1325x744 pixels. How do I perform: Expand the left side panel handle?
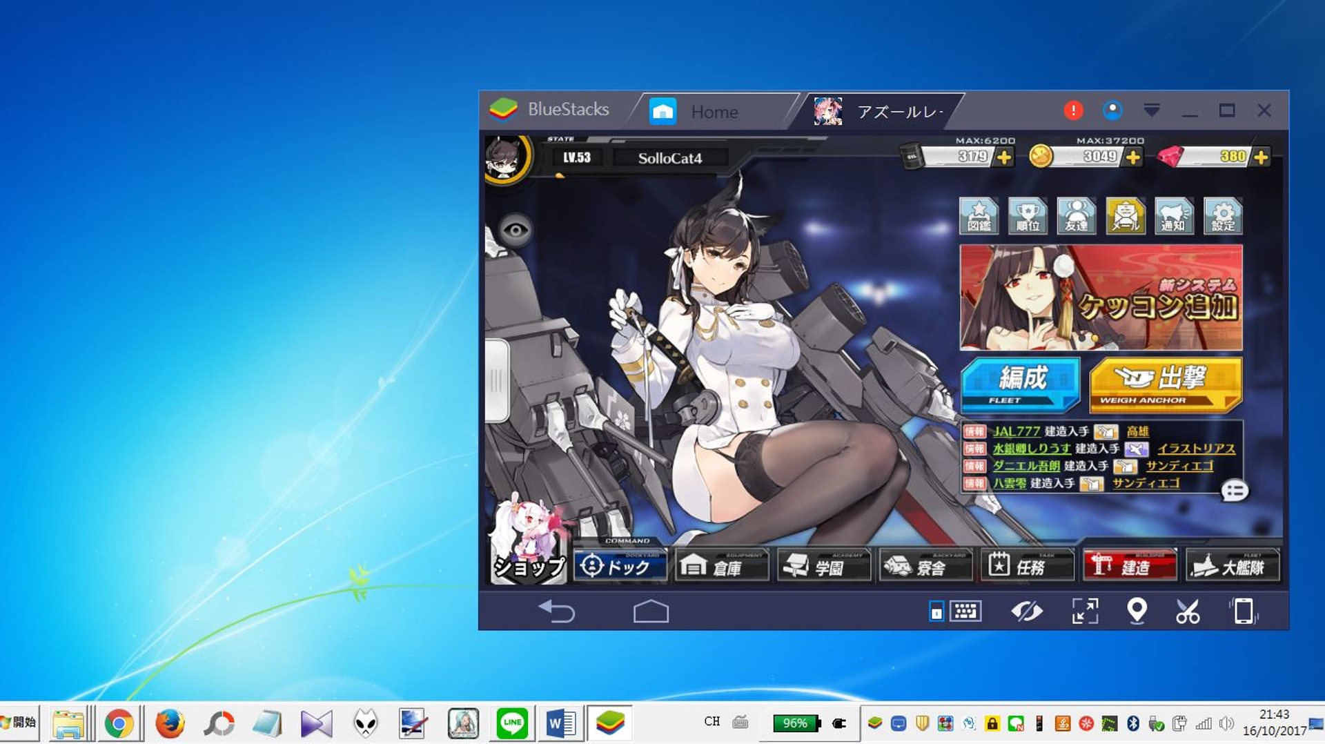(x=496, y=380)
